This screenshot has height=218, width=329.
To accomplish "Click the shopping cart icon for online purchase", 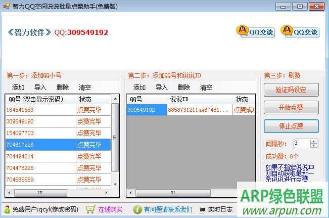I will [90, 209].
